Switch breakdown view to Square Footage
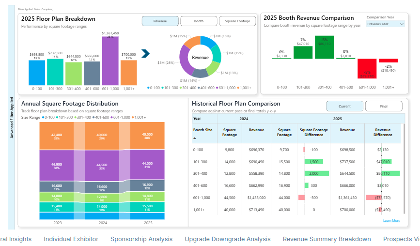 tap(237, 21)
